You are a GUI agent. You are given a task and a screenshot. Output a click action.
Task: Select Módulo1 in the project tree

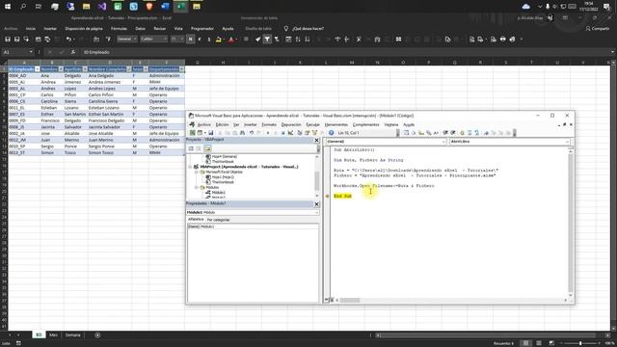(x=219, y=193)
